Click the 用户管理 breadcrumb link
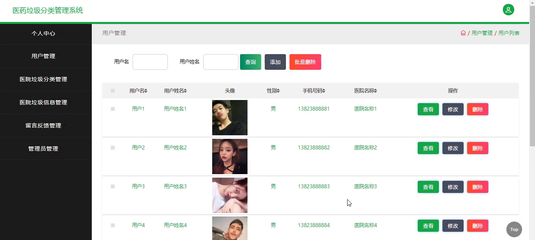This screenshot has width=535, height=240. 482,33
